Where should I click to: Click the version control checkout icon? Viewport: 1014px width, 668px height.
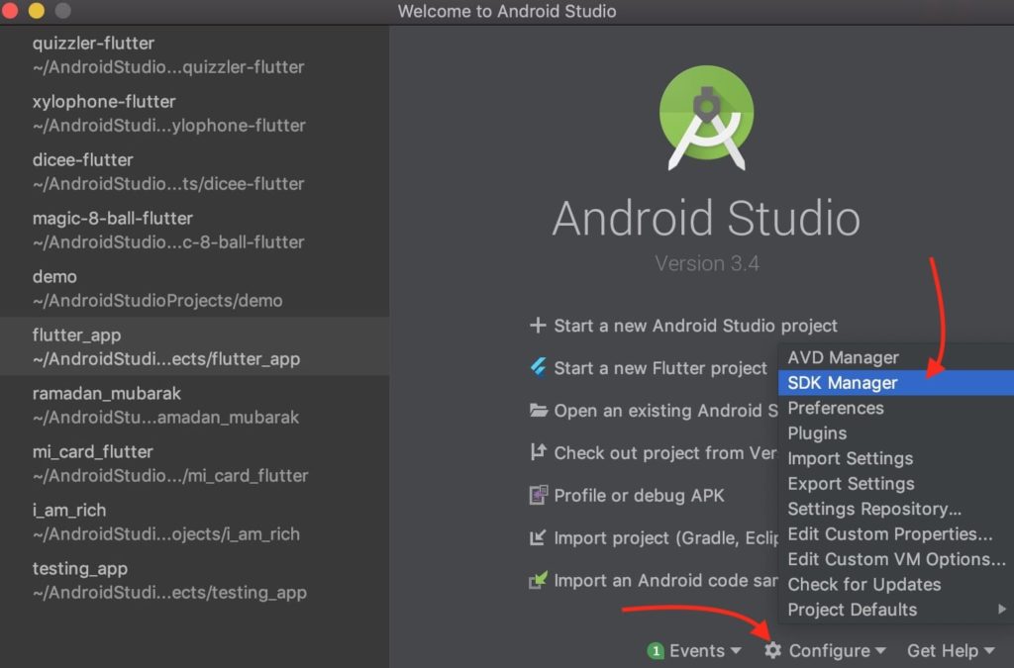tap(538, 453)
